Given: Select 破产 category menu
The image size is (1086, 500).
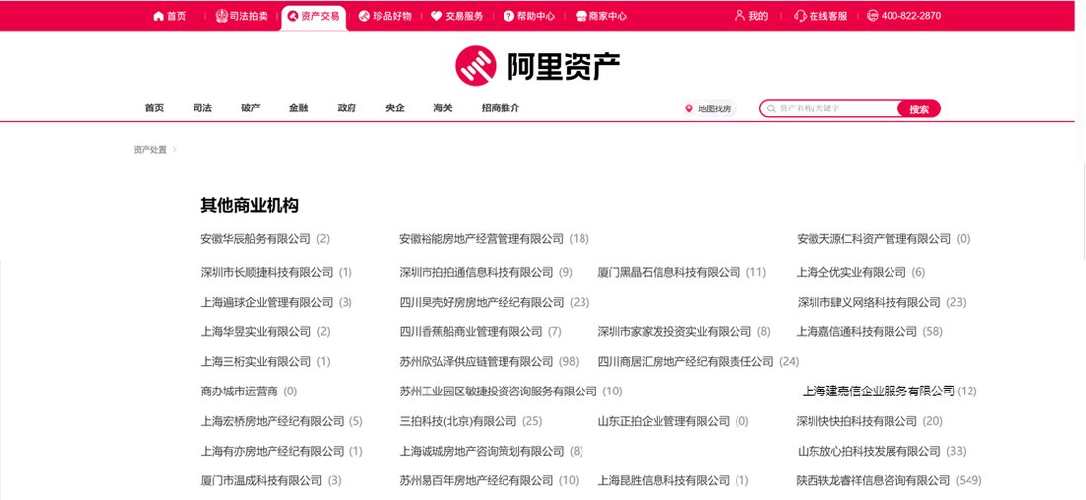Looking at the screenshot, I should point(251,107).
